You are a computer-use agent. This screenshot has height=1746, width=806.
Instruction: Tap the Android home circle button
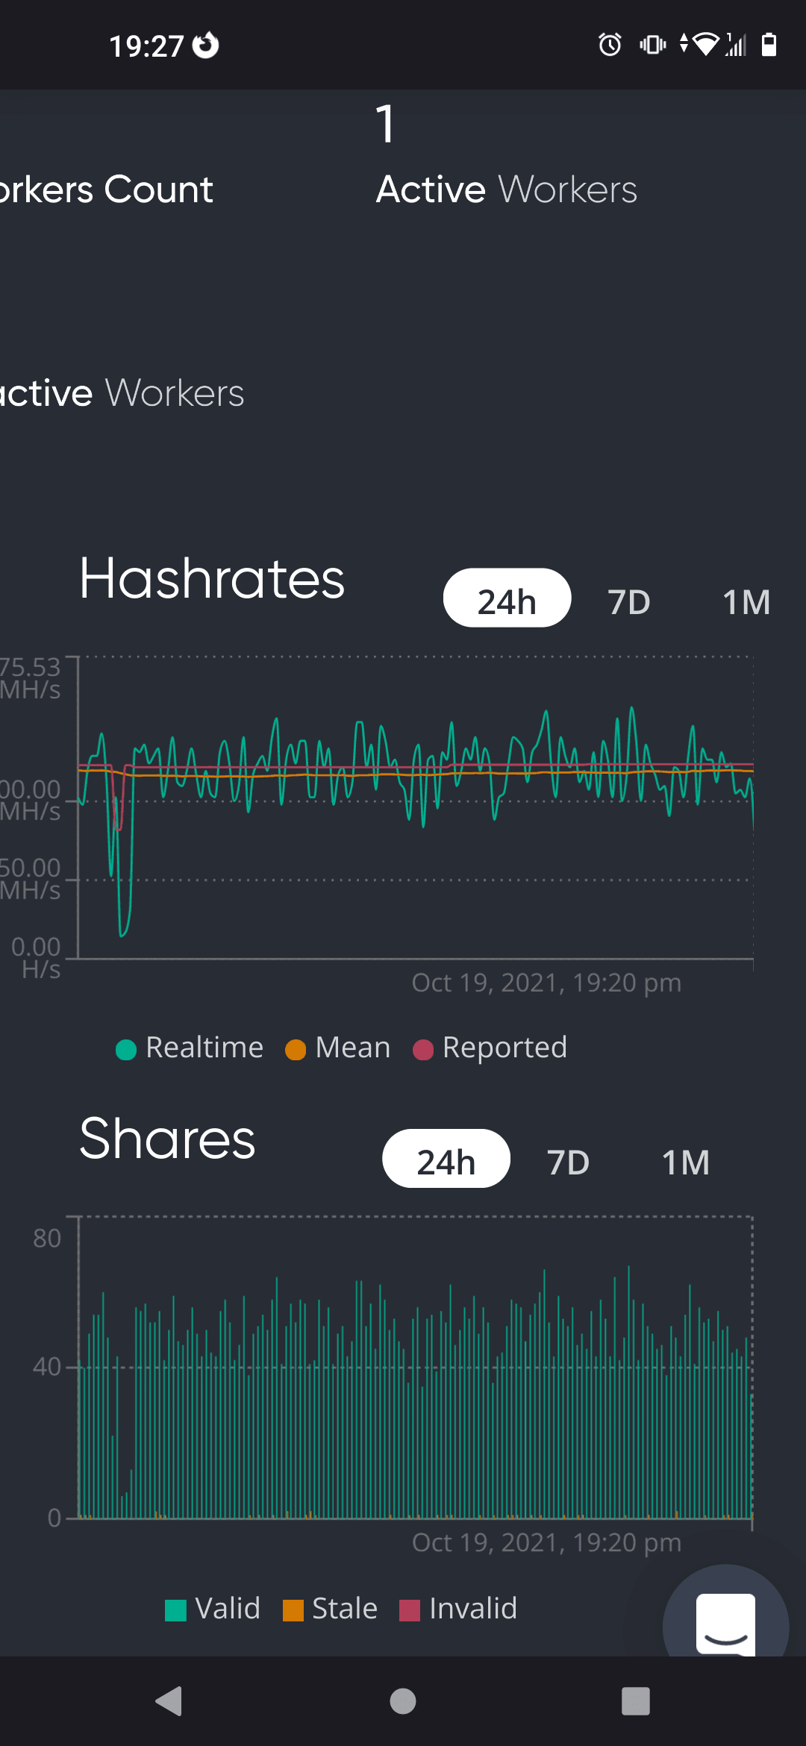pyautogui.click(x=403, y=1701)
